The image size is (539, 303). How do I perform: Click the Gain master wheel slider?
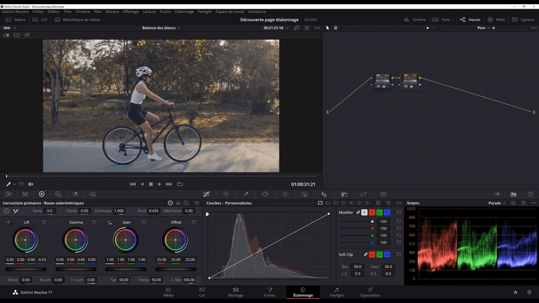125,269
